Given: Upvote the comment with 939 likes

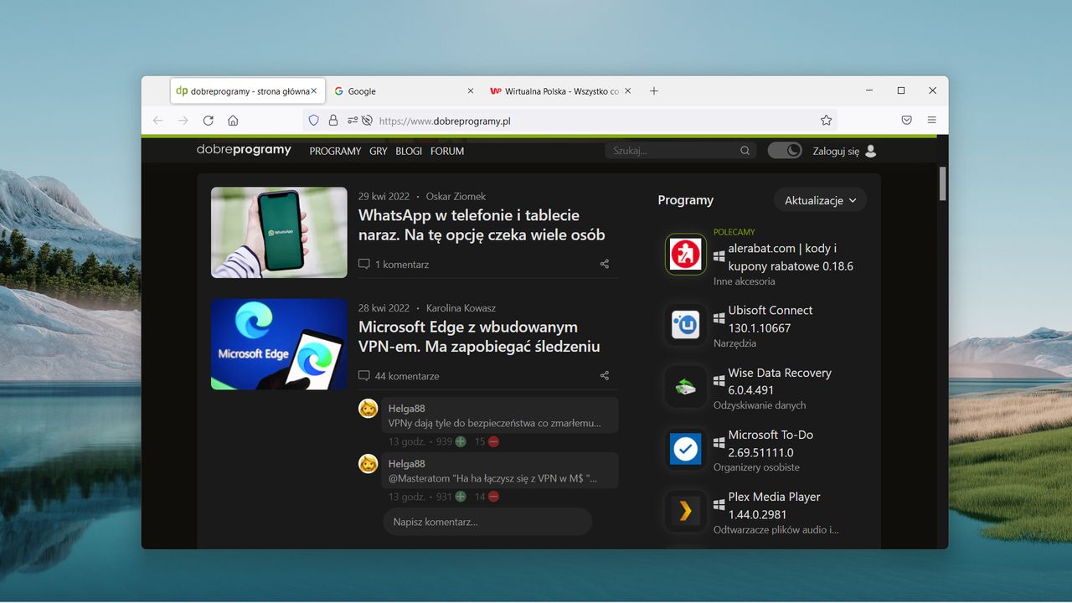Looking at the screenshot, I should click(x=461, y=441).
